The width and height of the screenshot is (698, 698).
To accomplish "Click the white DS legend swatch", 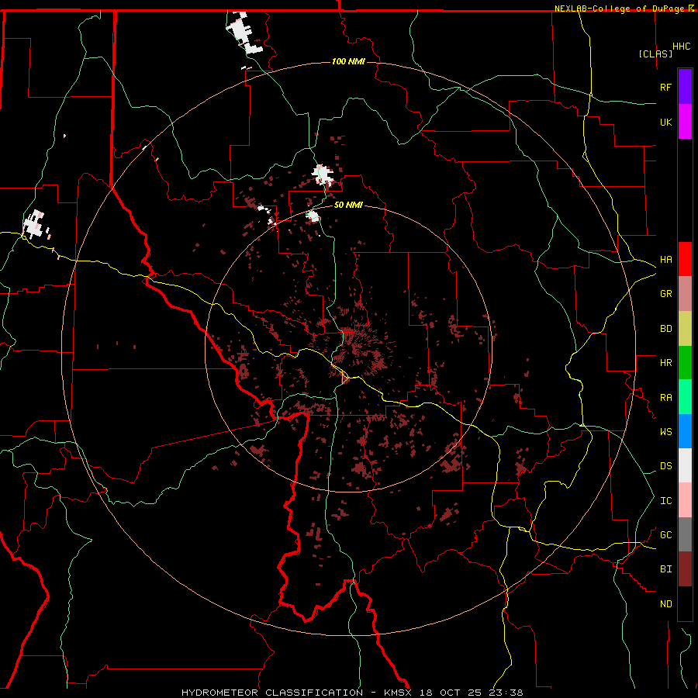I will [x=685, y=465].
